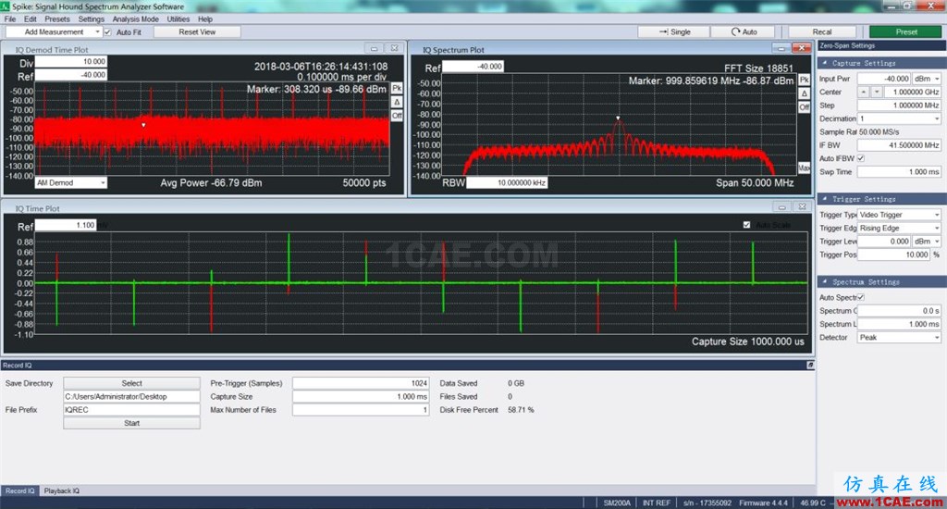The height and width of the screenshot is (509, 947).
Task: Open the Utilities menu
Action: pos(178,19)
